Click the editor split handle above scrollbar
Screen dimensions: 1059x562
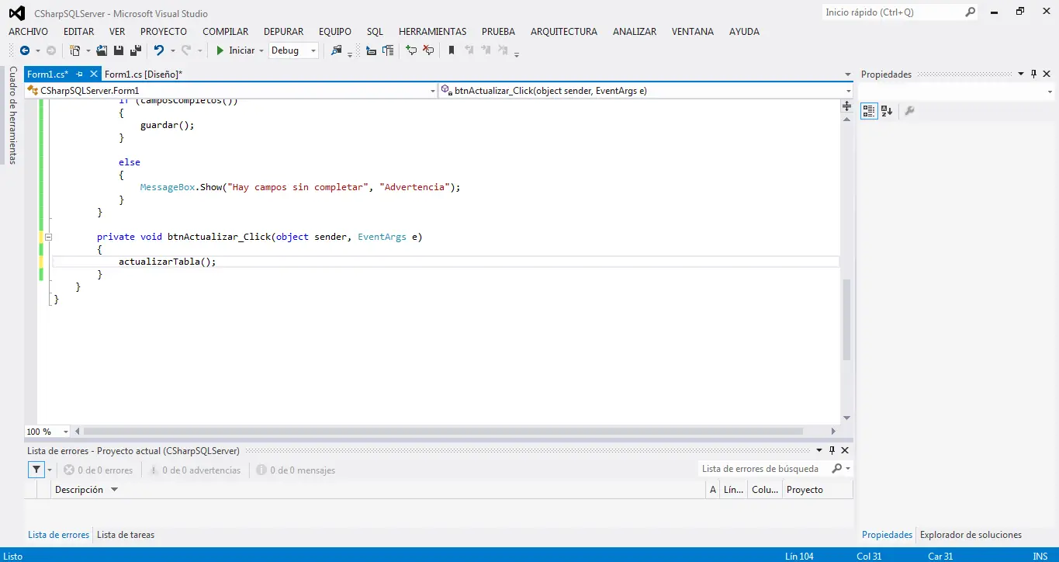click(x=847, y=106)
